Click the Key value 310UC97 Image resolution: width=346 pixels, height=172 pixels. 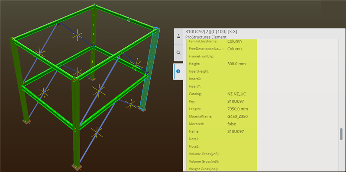[236, 101]
